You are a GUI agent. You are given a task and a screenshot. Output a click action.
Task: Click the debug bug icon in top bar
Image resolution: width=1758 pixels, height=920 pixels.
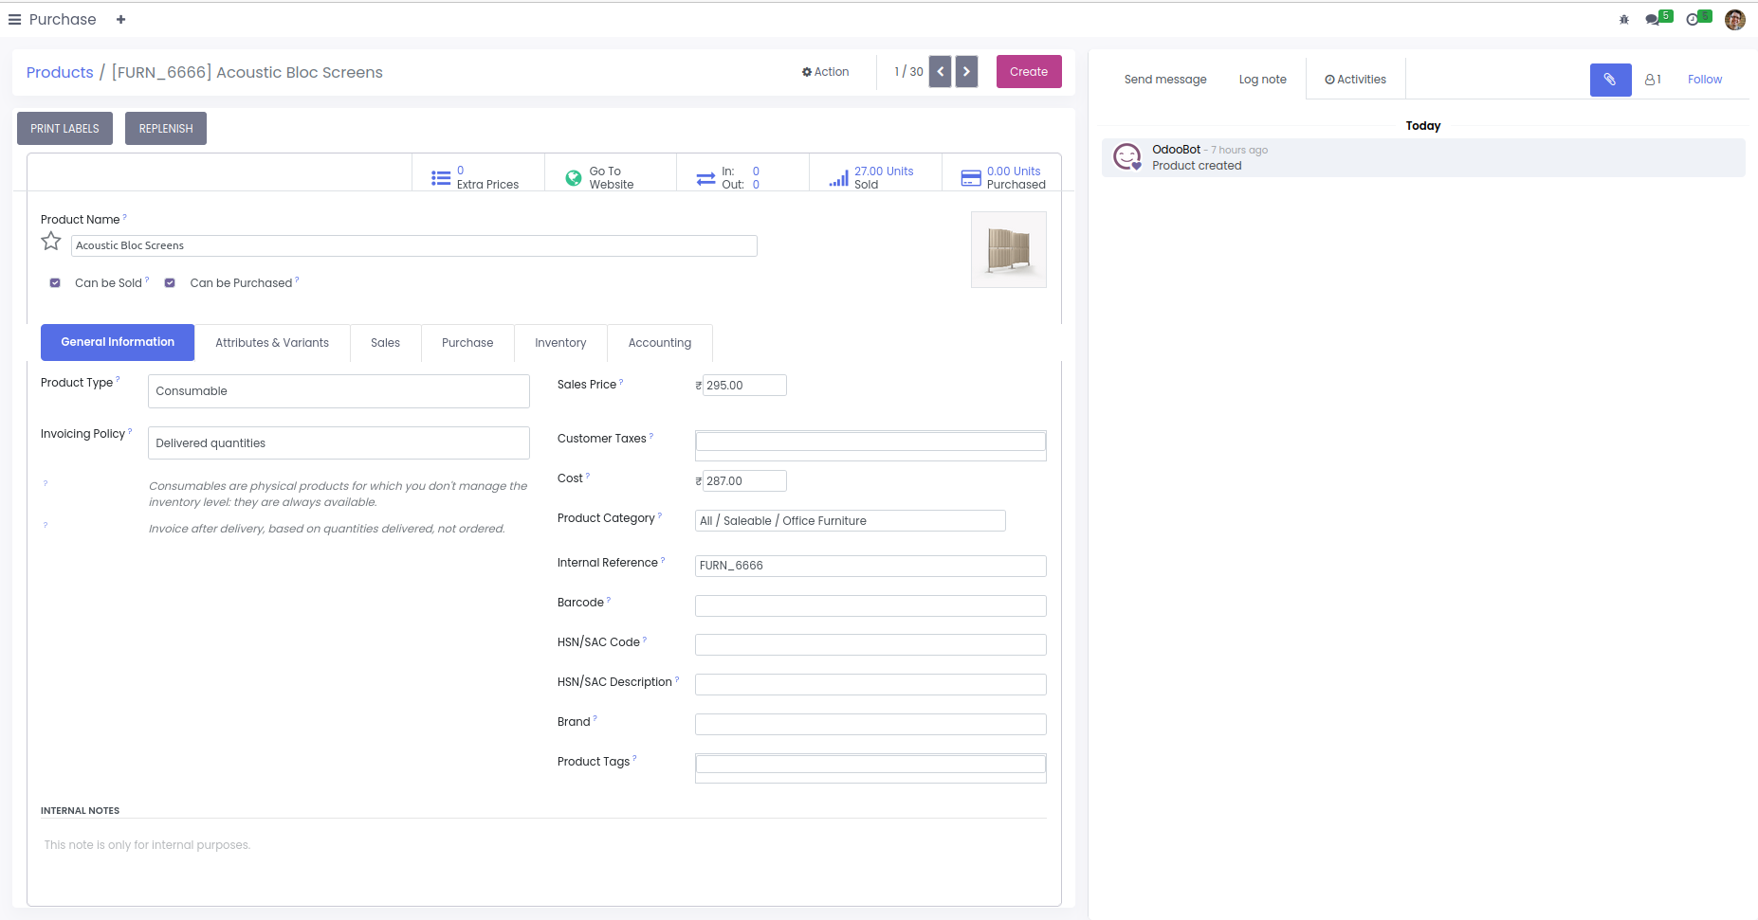click(x=1623, y=20)
